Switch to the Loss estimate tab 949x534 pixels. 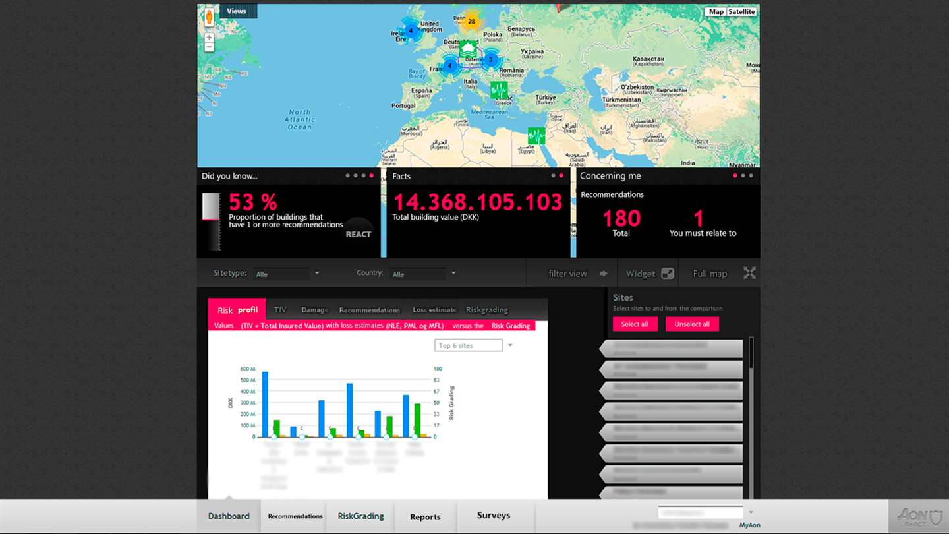pyautogui.click(x=434, y=310)
